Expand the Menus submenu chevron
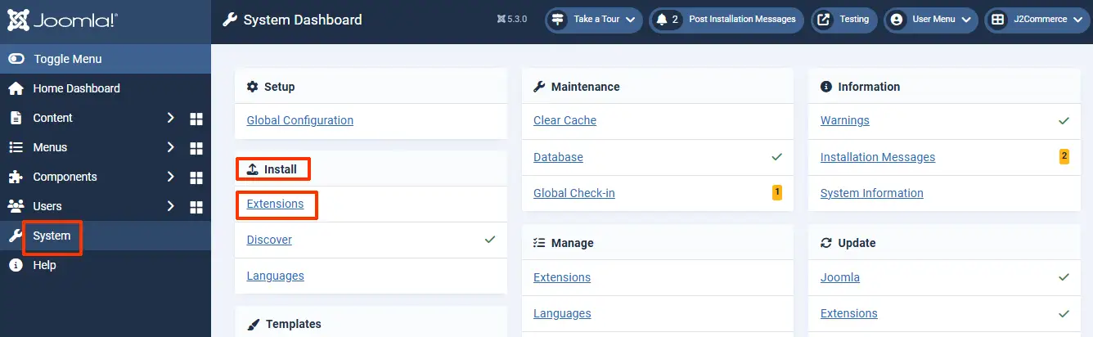Image resolution: width=1093 pixels, height=337 pixels. (x=170, y=147)
